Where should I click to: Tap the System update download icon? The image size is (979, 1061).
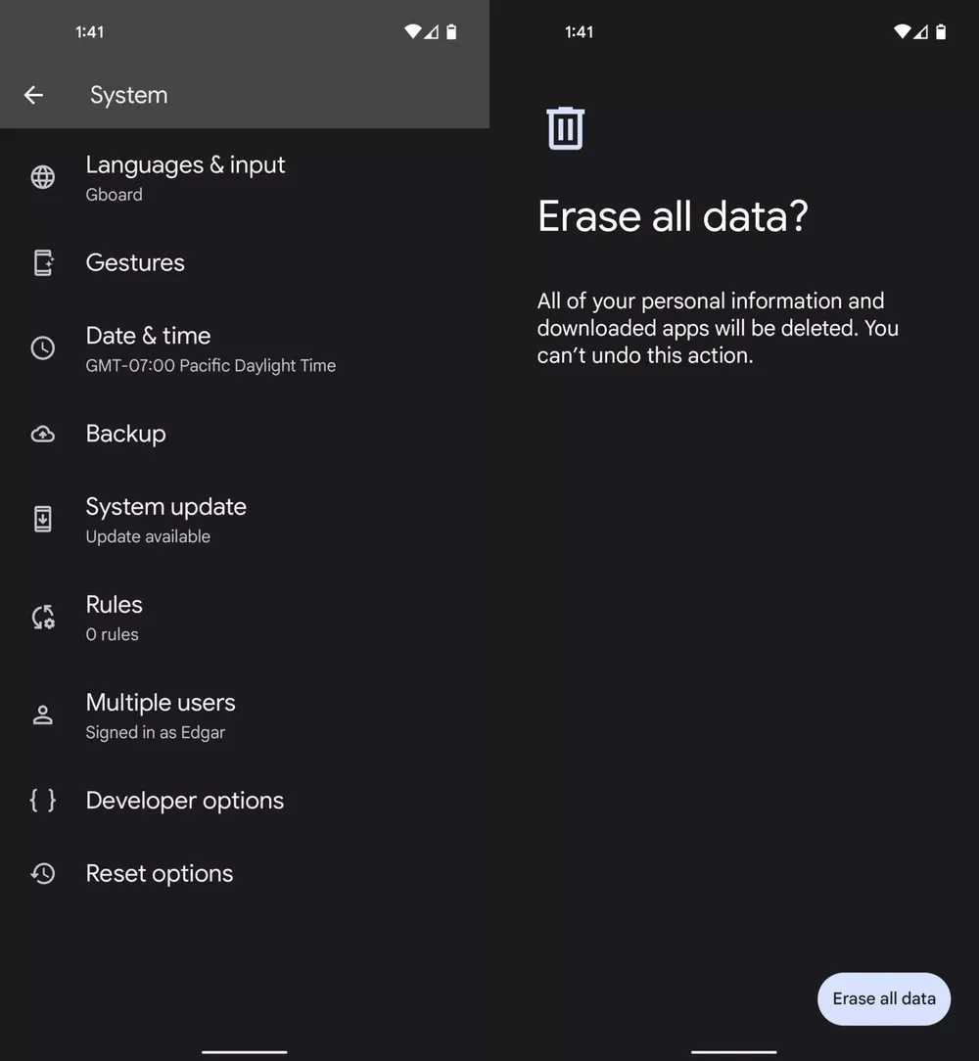click(x=43, y=519)
